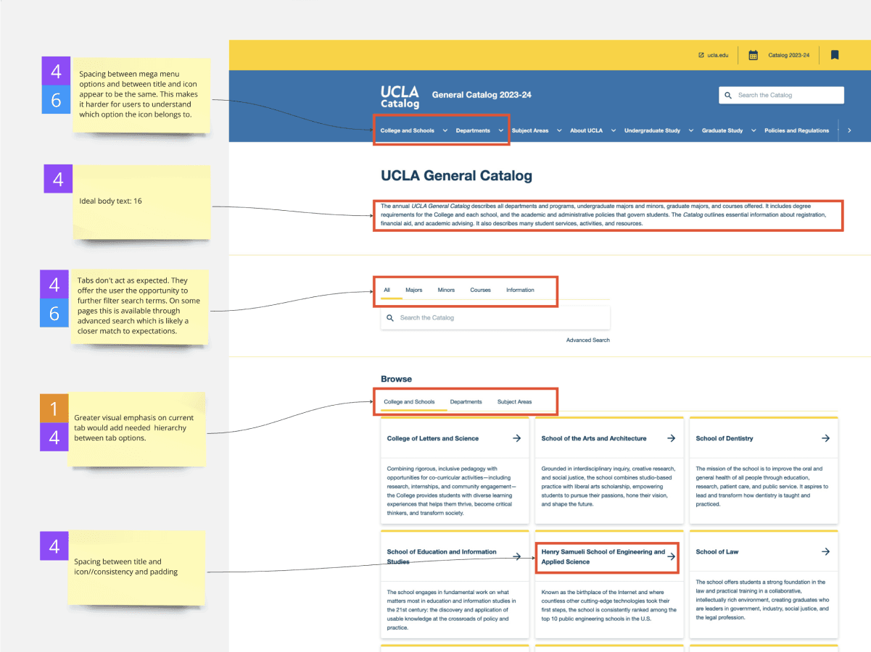The height and width of the screenshot is (652, 871).
Task: Click the Browse section heading
Action: click(x=396, y=379)
